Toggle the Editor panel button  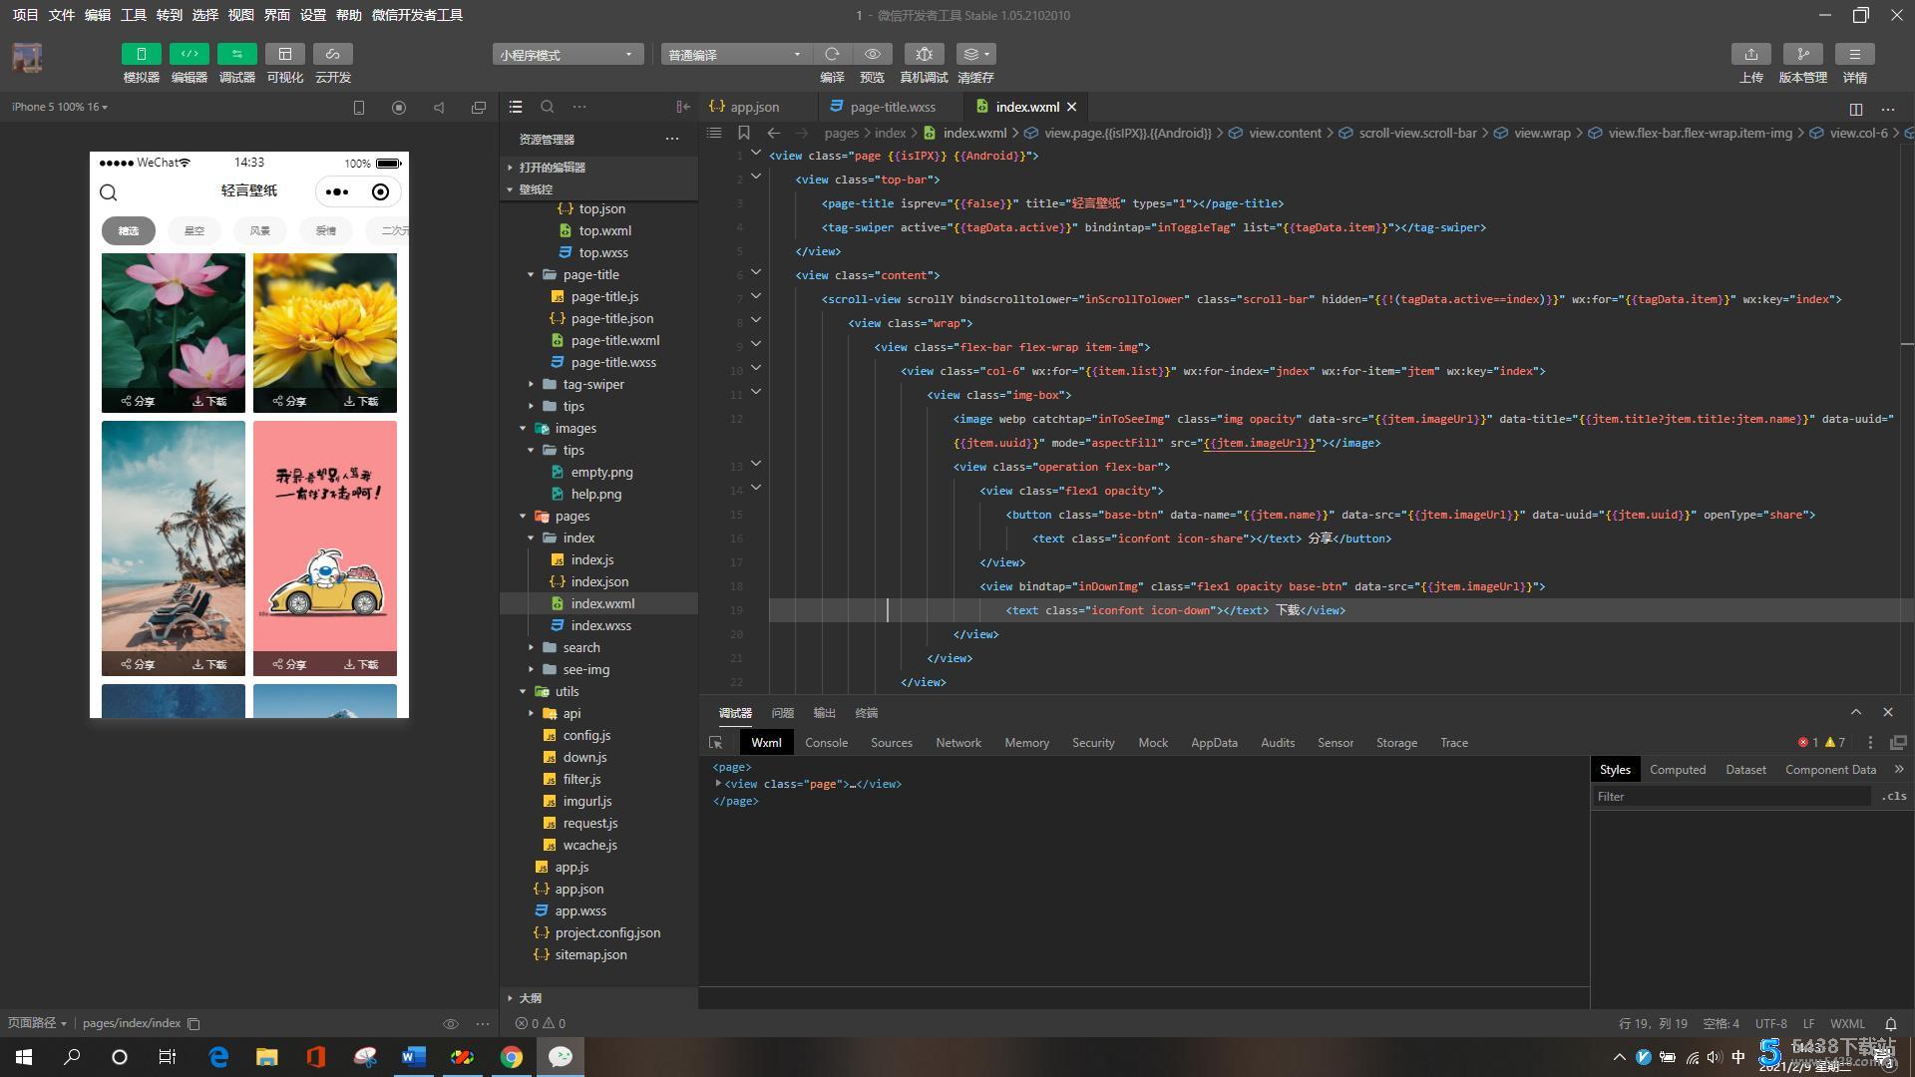pyautogui.click(x=189, y=54)
